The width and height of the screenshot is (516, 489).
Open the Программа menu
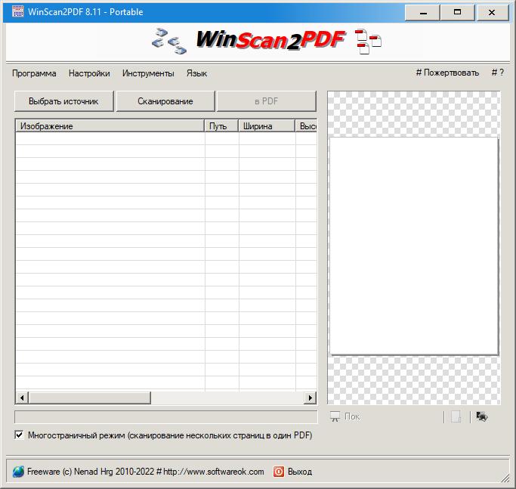click(x=34, y=73)
